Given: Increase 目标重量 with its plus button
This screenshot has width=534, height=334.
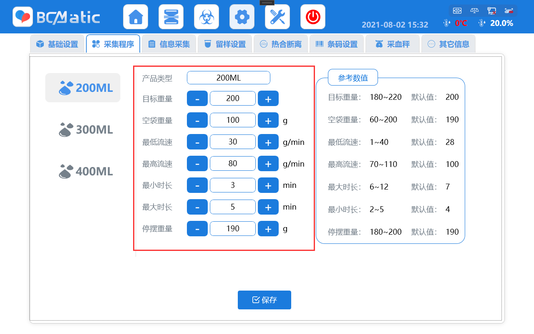Looking at the screenshot, I should pos(268,98).
